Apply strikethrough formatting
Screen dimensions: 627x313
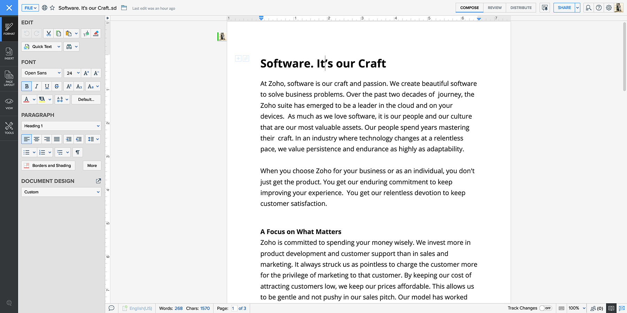[57, 86]
